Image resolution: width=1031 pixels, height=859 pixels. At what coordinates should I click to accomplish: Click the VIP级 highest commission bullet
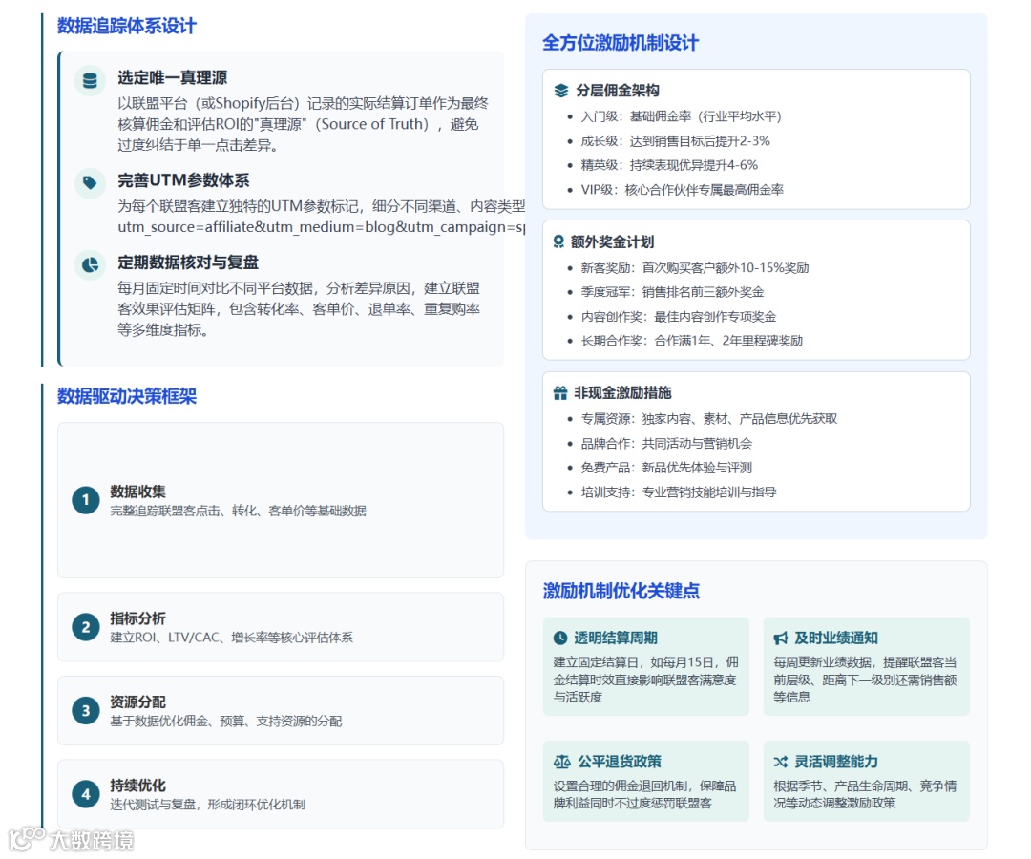[682, 190]
